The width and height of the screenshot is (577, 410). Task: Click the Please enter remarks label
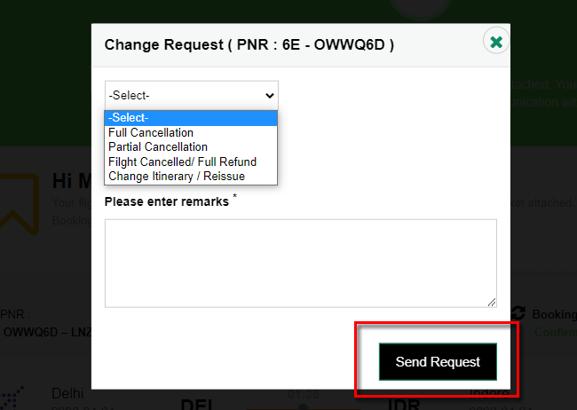(167, 201)
